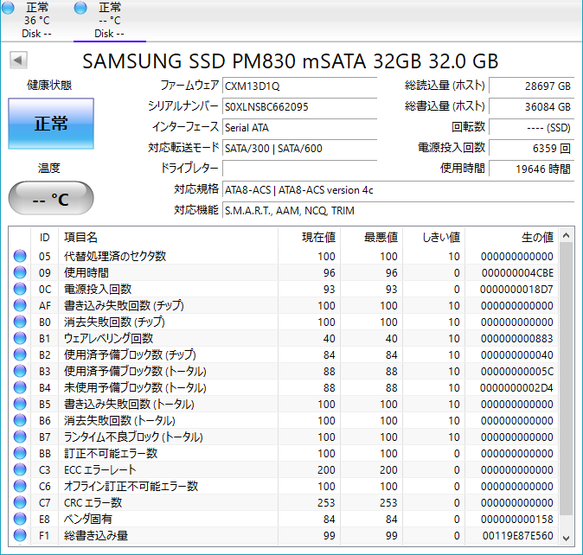Click status icon for attribute B7
The height and width of the screenshot is (555, 583).
(x=20, y=437)
